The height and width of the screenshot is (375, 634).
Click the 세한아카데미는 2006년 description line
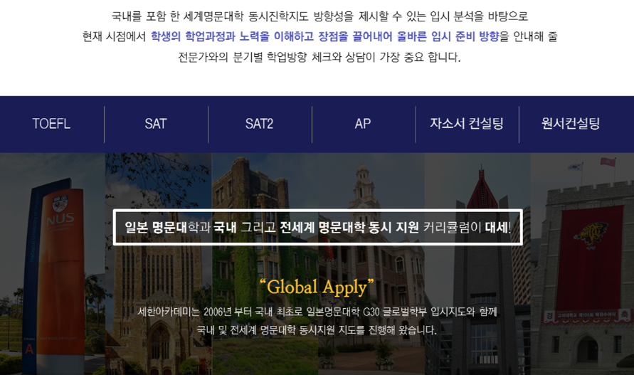point(317,312)
